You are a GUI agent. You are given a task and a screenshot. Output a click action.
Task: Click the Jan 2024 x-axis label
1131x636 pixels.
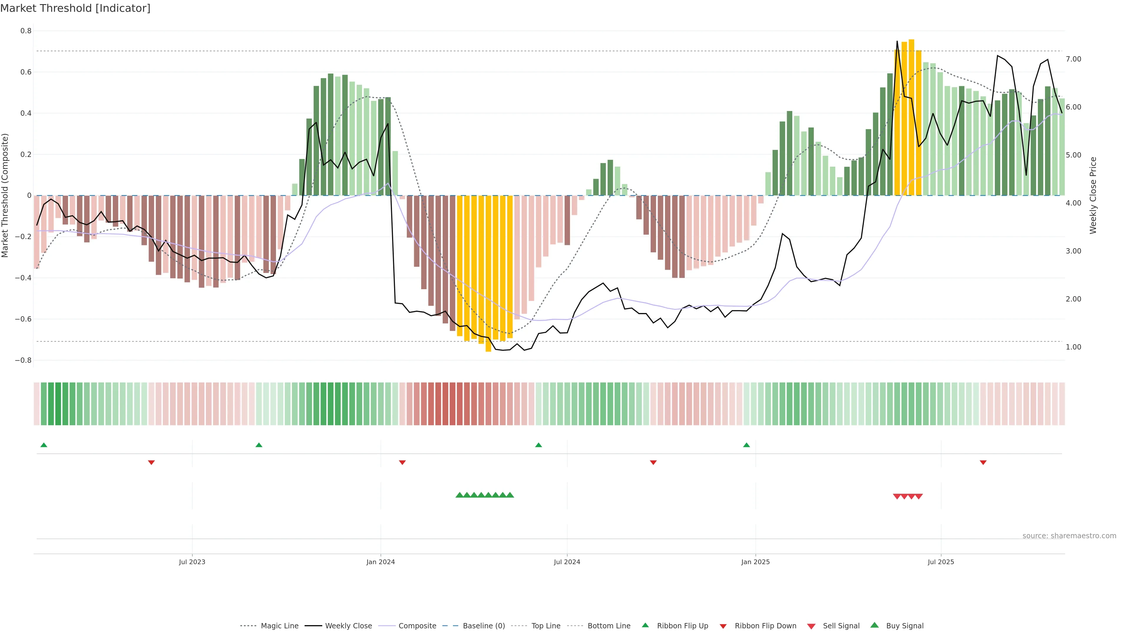381,562
